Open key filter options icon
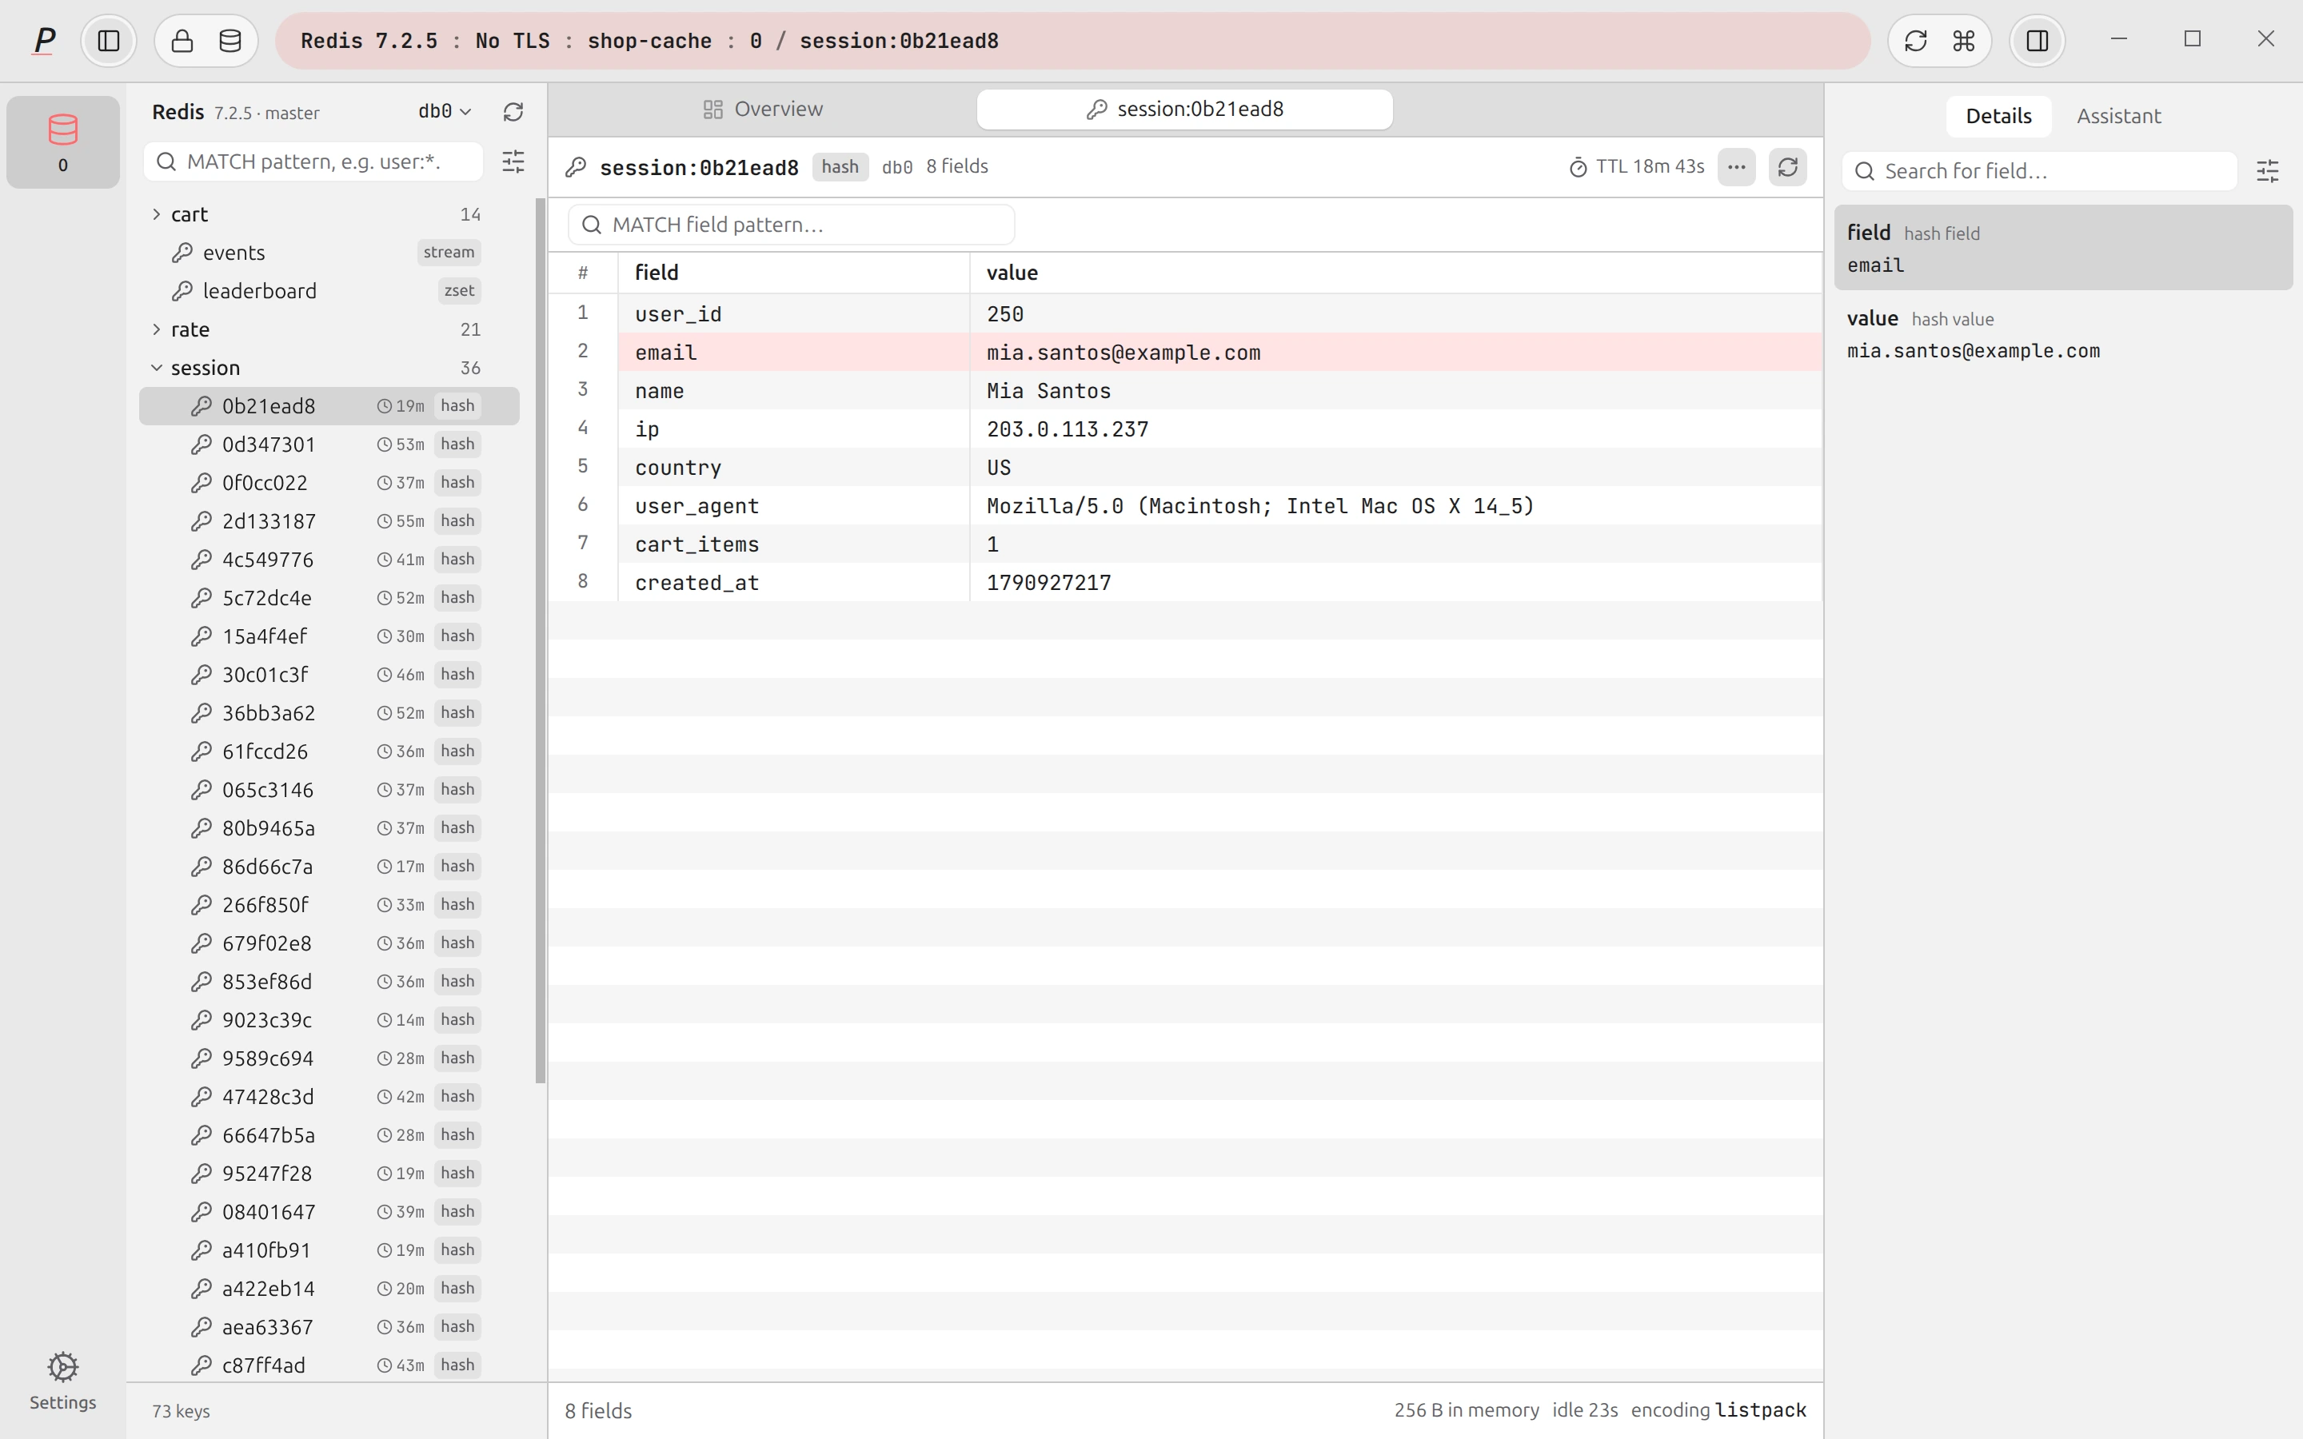This screenshot has height=1439, width=2303. tap(513, 161)
